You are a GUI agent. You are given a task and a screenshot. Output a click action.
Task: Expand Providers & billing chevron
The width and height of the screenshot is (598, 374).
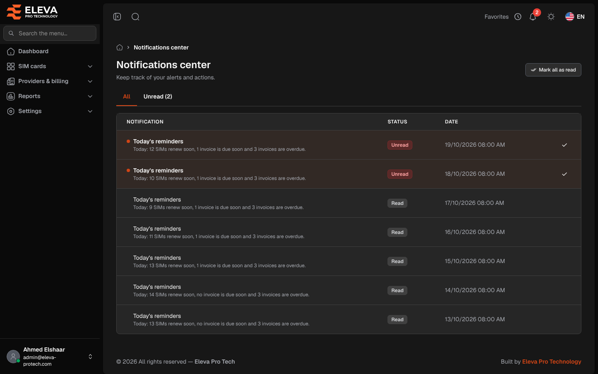90,81
